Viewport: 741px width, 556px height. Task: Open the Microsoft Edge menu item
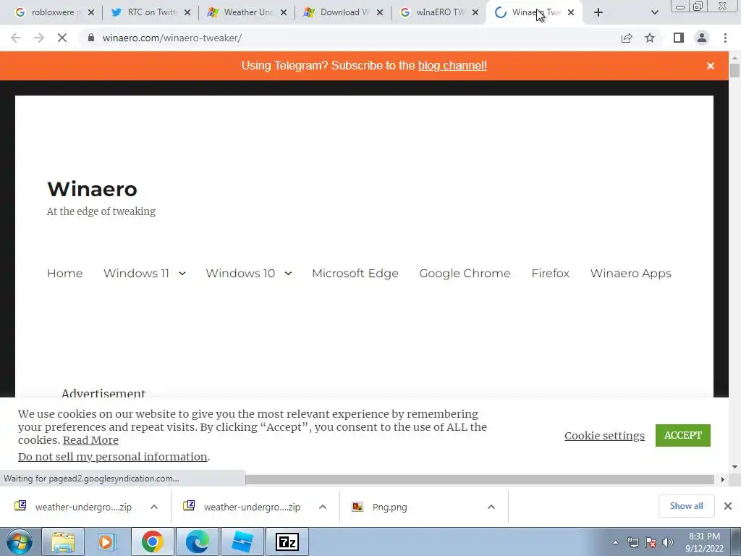coord(355,273)
